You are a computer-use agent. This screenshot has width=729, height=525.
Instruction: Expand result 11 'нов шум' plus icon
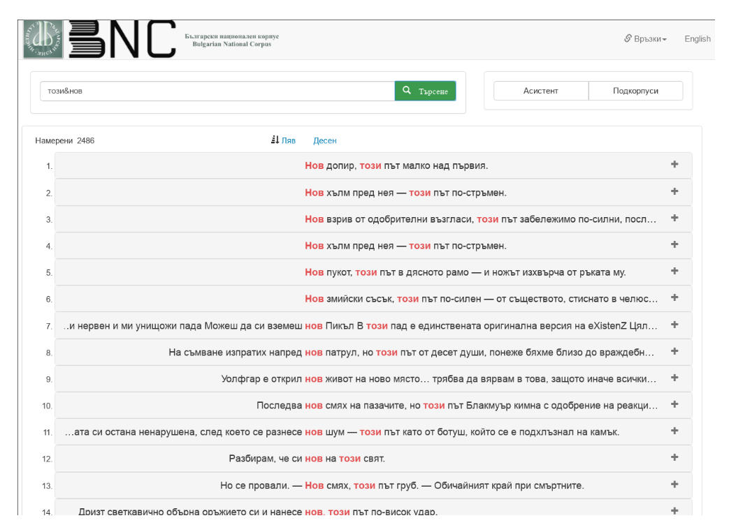pyautogui.click(x=674, y=431)
